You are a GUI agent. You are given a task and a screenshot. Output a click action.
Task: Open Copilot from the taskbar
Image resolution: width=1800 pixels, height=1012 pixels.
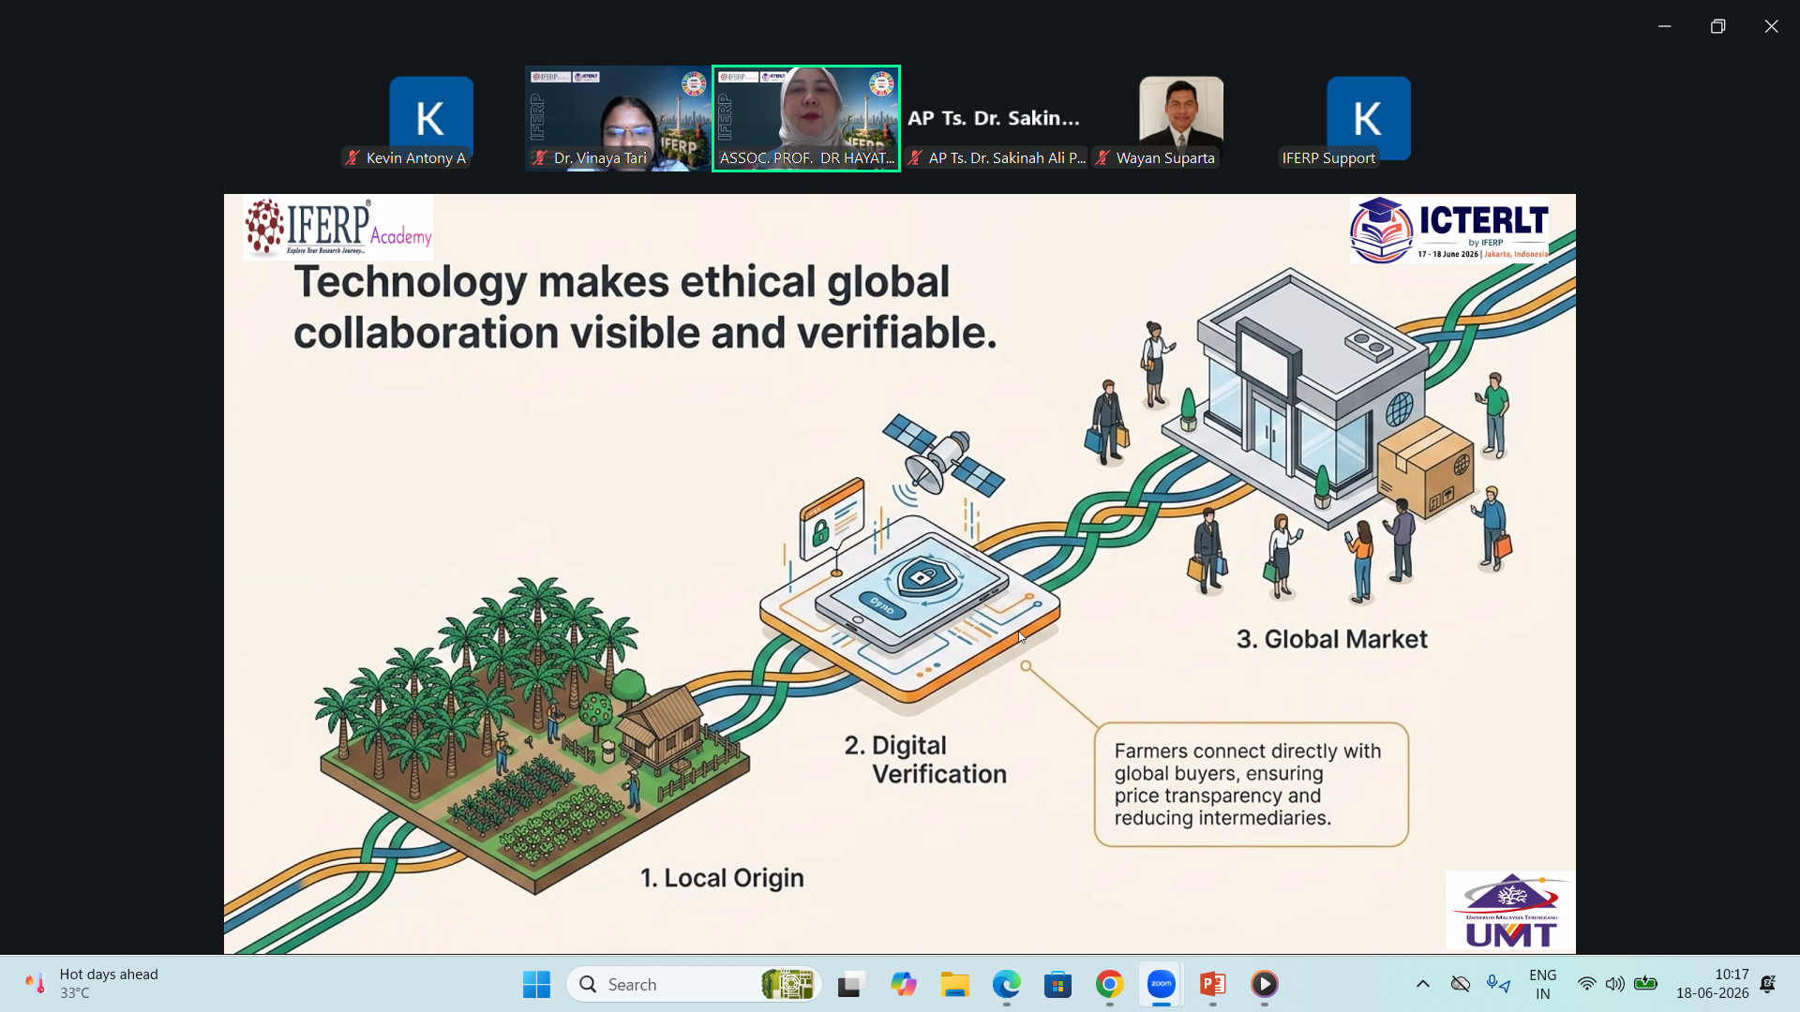click(x=903, y=984)
